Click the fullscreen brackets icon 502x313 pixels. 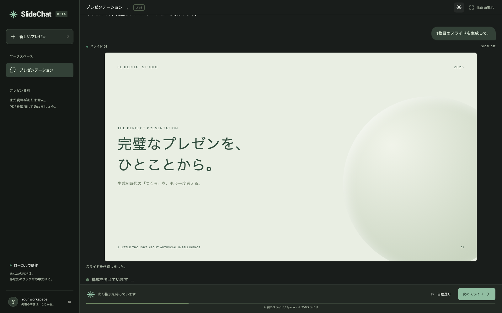click(471, 8)
